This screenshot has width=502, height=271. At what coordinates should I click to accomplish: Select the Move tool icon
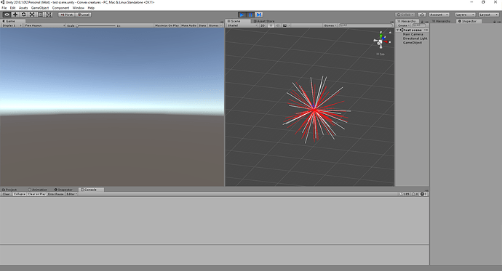coord(15,15)
